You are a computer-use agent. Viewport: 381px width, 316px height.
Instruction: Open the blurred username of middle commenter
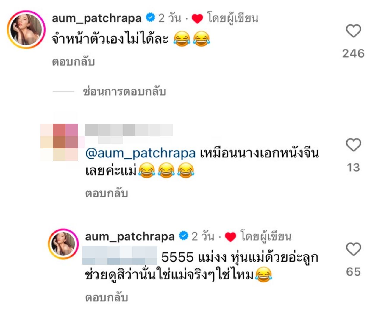coord(129,130)
